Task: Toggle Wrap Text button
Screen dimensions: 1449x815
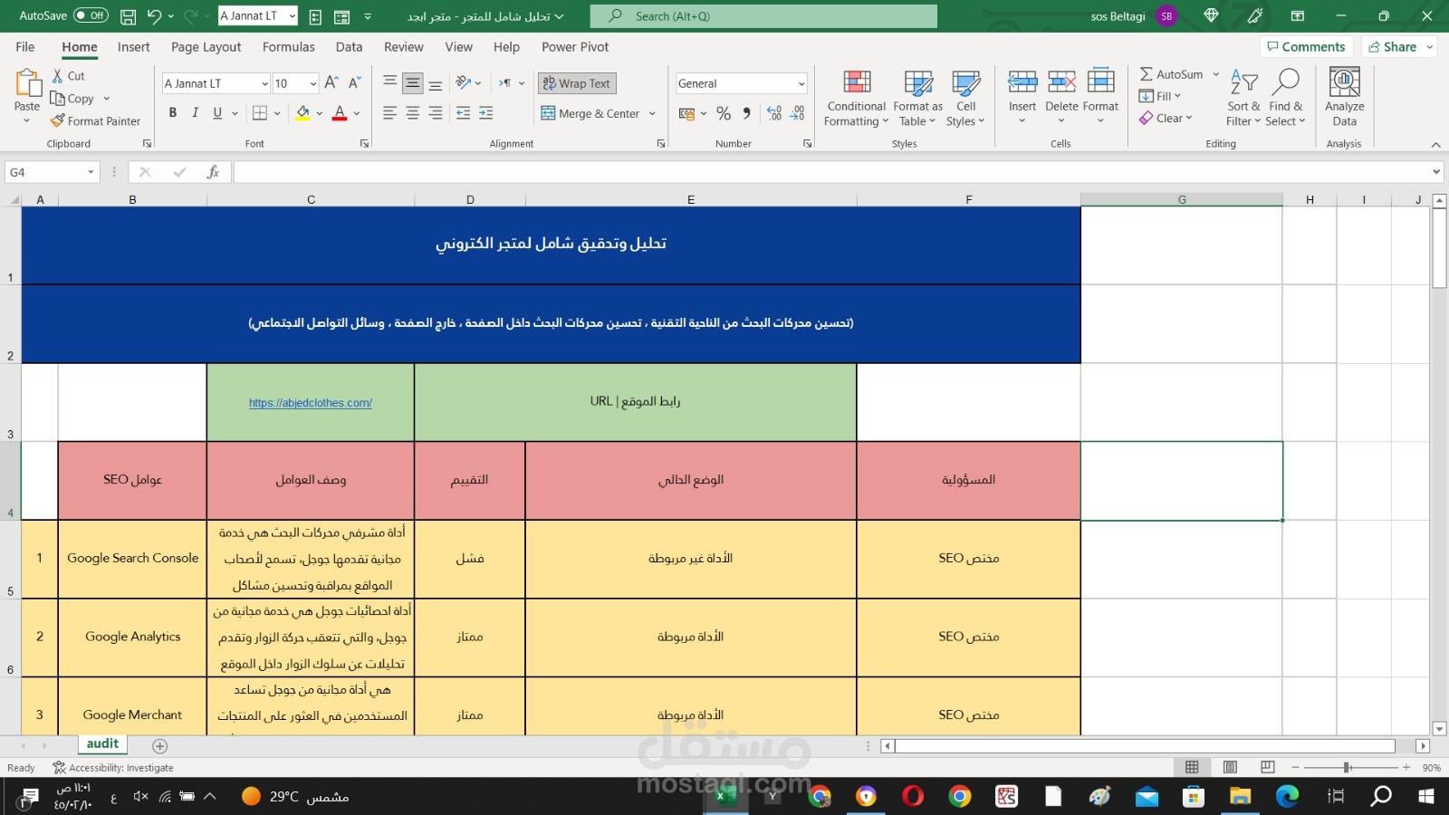Action: pyautogui.click(x=577, y=83)
